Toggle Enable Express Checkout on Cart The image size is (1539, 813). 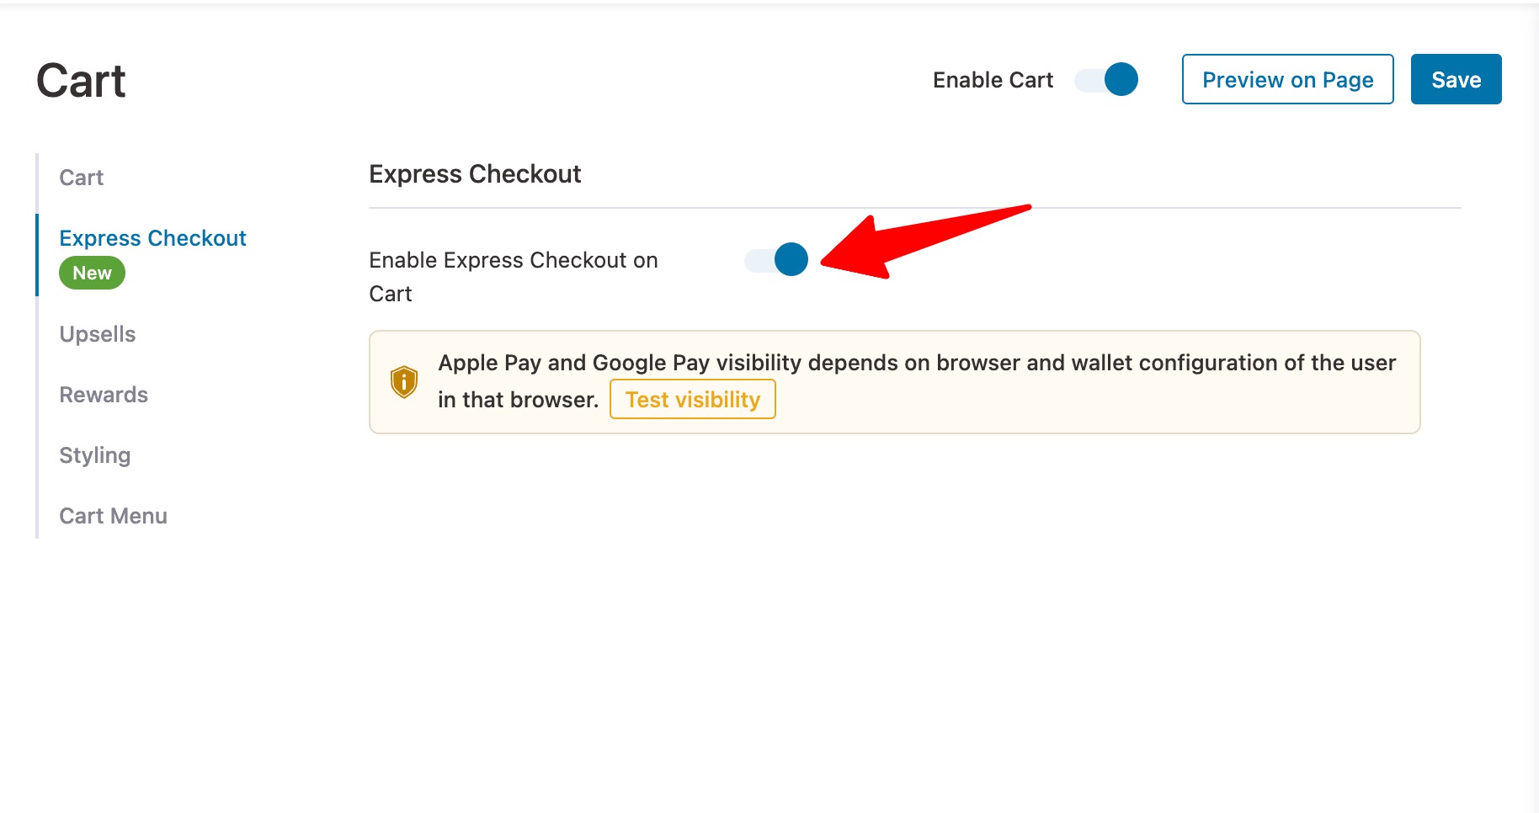[775, 260]
